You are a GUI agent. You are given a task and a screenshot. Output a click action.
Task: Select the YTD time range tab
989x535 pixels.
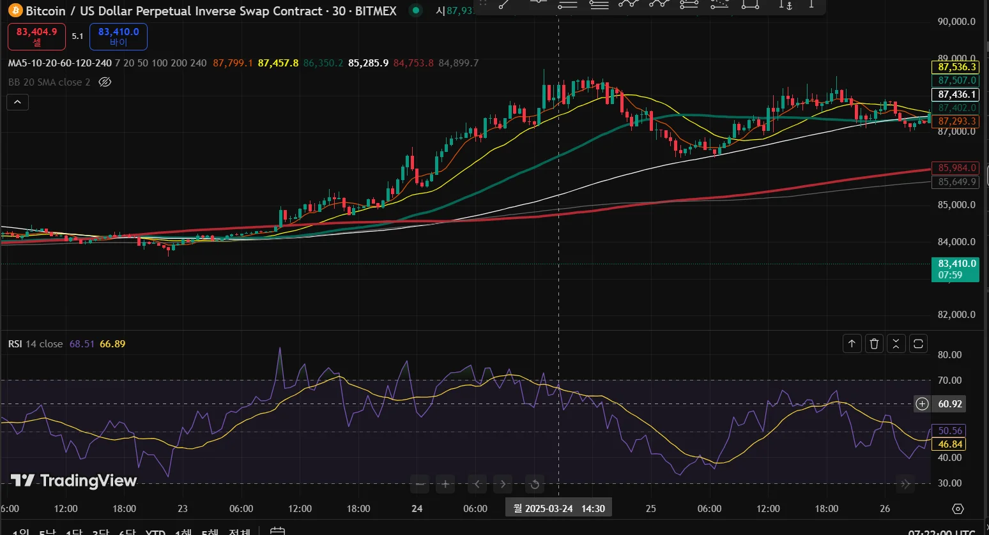click(155, 532)
